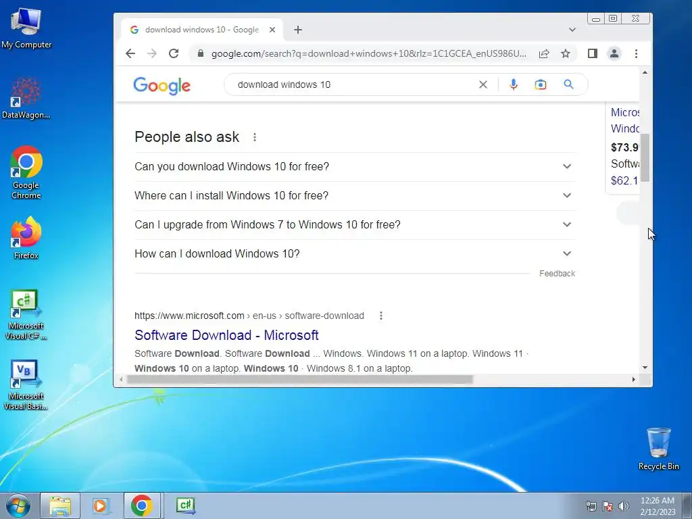This screenshot has width=692, height=519.
Task: Click the scroll up arrow
Action: [x=645, y=72]
